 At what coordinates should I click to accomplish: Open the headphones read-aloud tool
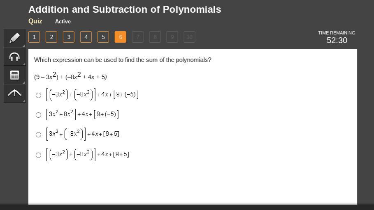pyautogui.click(x=14, y=57)
